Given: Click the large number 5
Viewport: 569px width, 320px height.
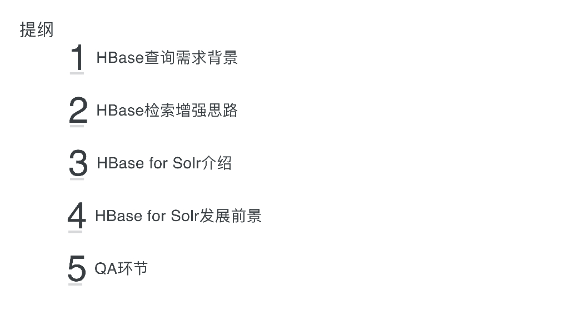Looking at the screenshot, I should pos(77,268).
